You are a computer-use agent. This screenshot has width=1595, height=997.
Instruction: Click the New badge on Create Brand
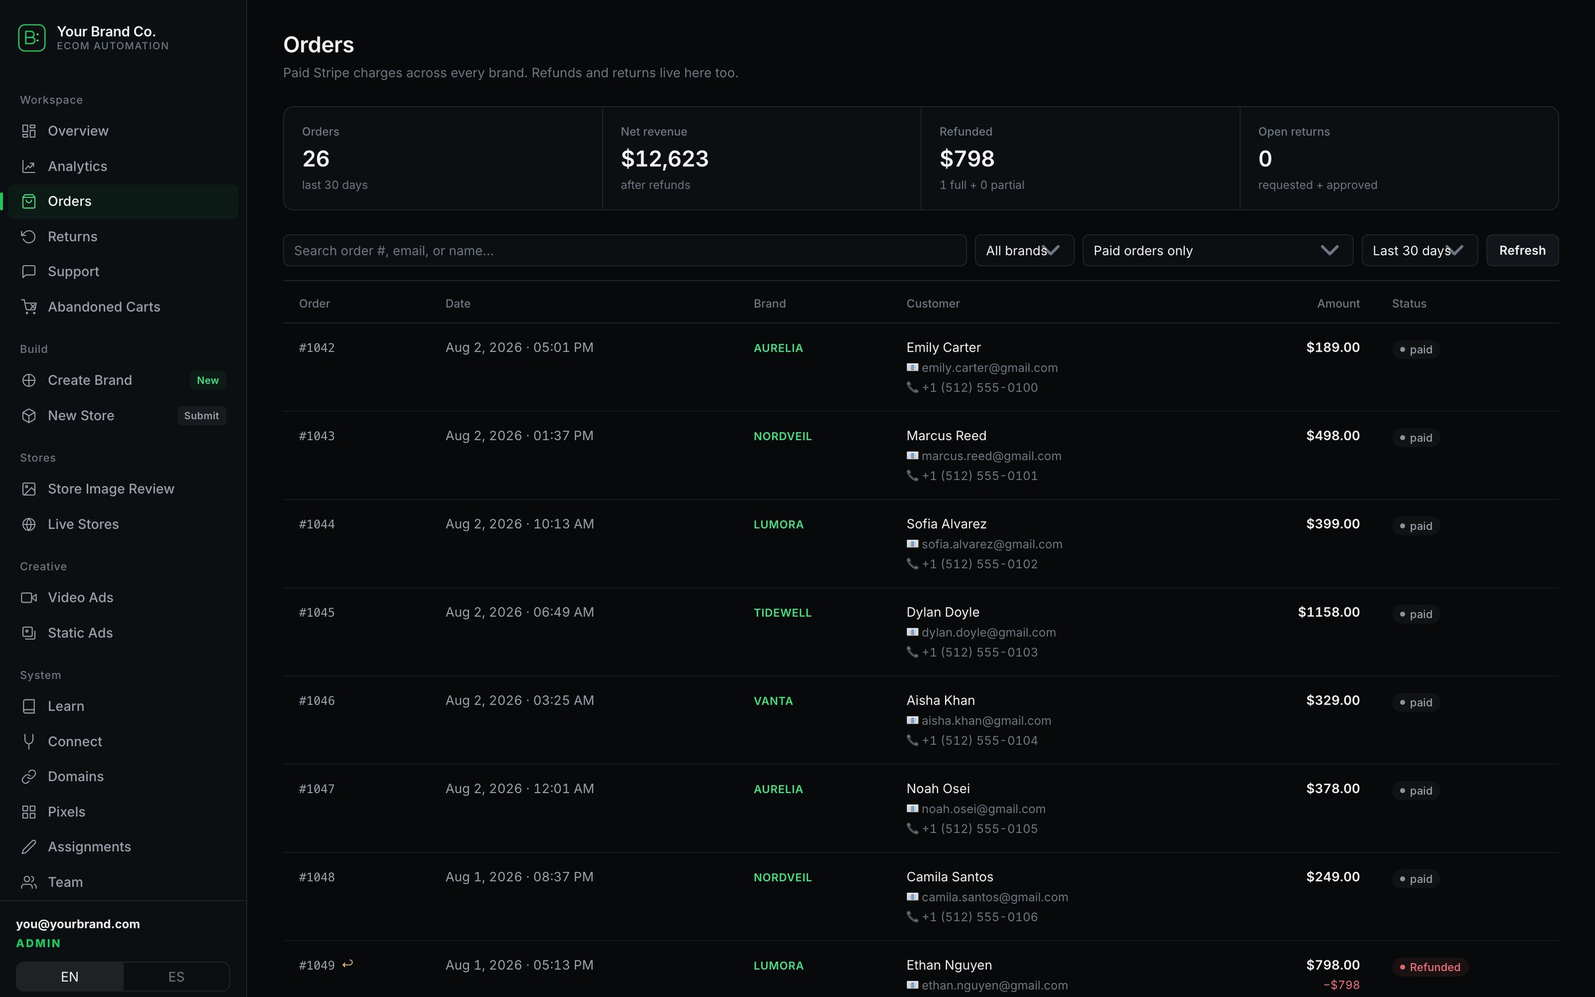[x=207, y=380]
